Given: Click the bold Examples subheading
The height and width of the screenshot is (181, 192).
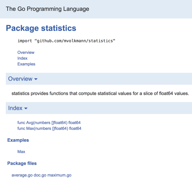Looking at the screenshot, I should 18,140.
